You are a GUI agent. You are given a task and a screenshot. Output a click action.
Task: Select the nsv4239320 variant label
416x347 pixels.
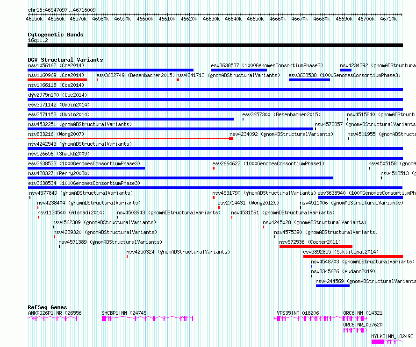point(105,232)
